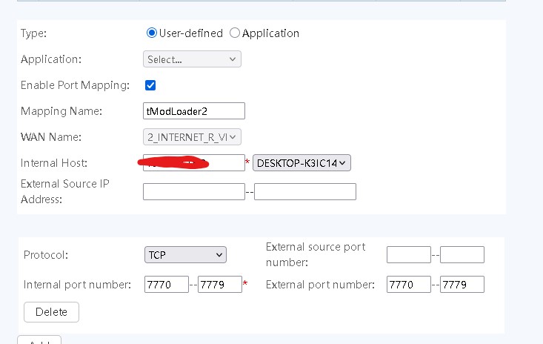Image resolution: width=543 pixels, height=344 pixels.
Task: Click the first External Source IP Address field
Action: pyautogui.click(x=193, y=191)
